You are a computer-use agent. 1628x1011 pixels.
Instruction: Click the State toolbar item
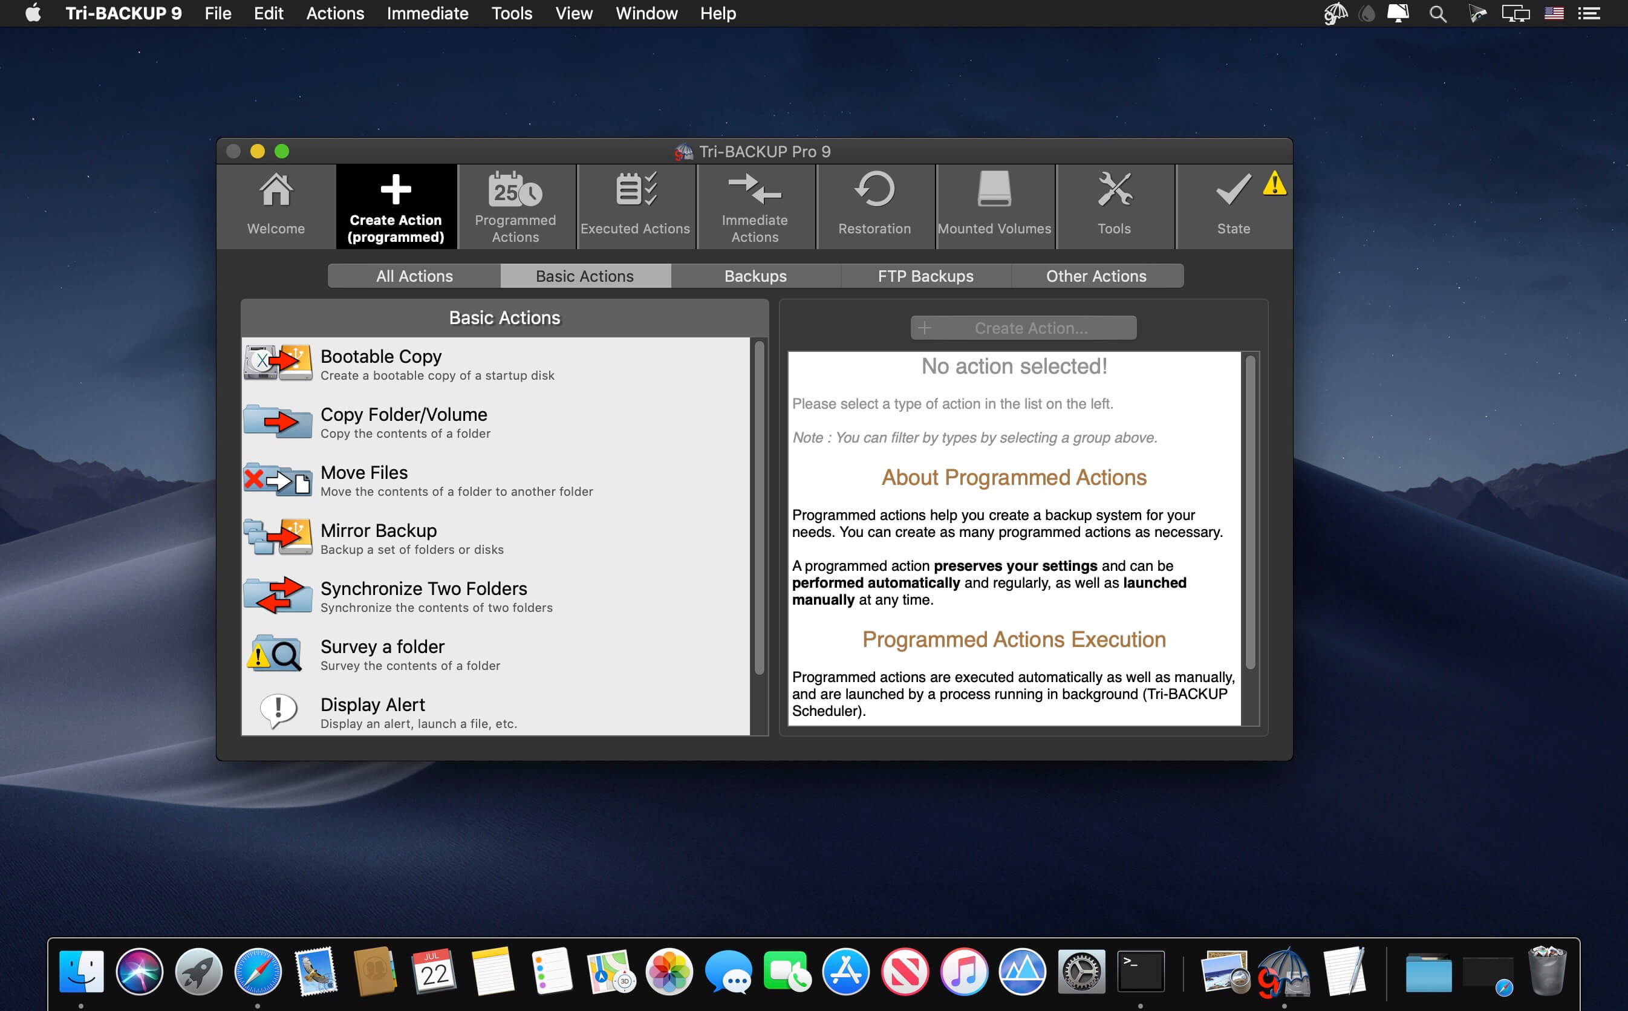tap(1233, 204)
